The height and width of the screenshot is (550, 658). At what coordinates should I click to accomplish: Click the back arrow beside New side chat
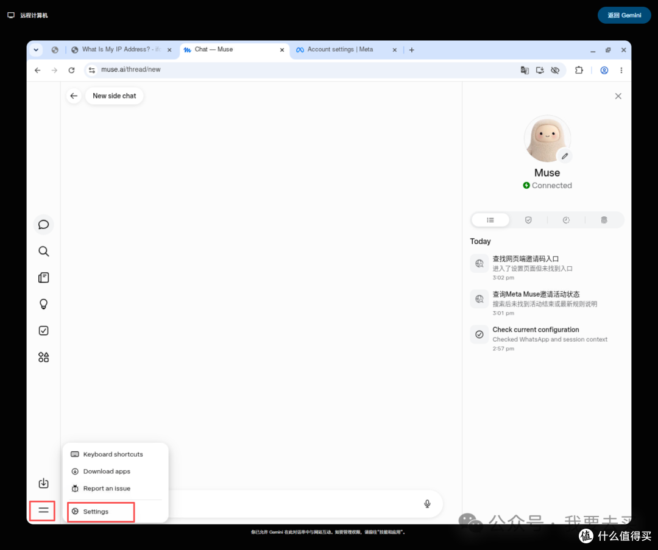click(74, 96)
